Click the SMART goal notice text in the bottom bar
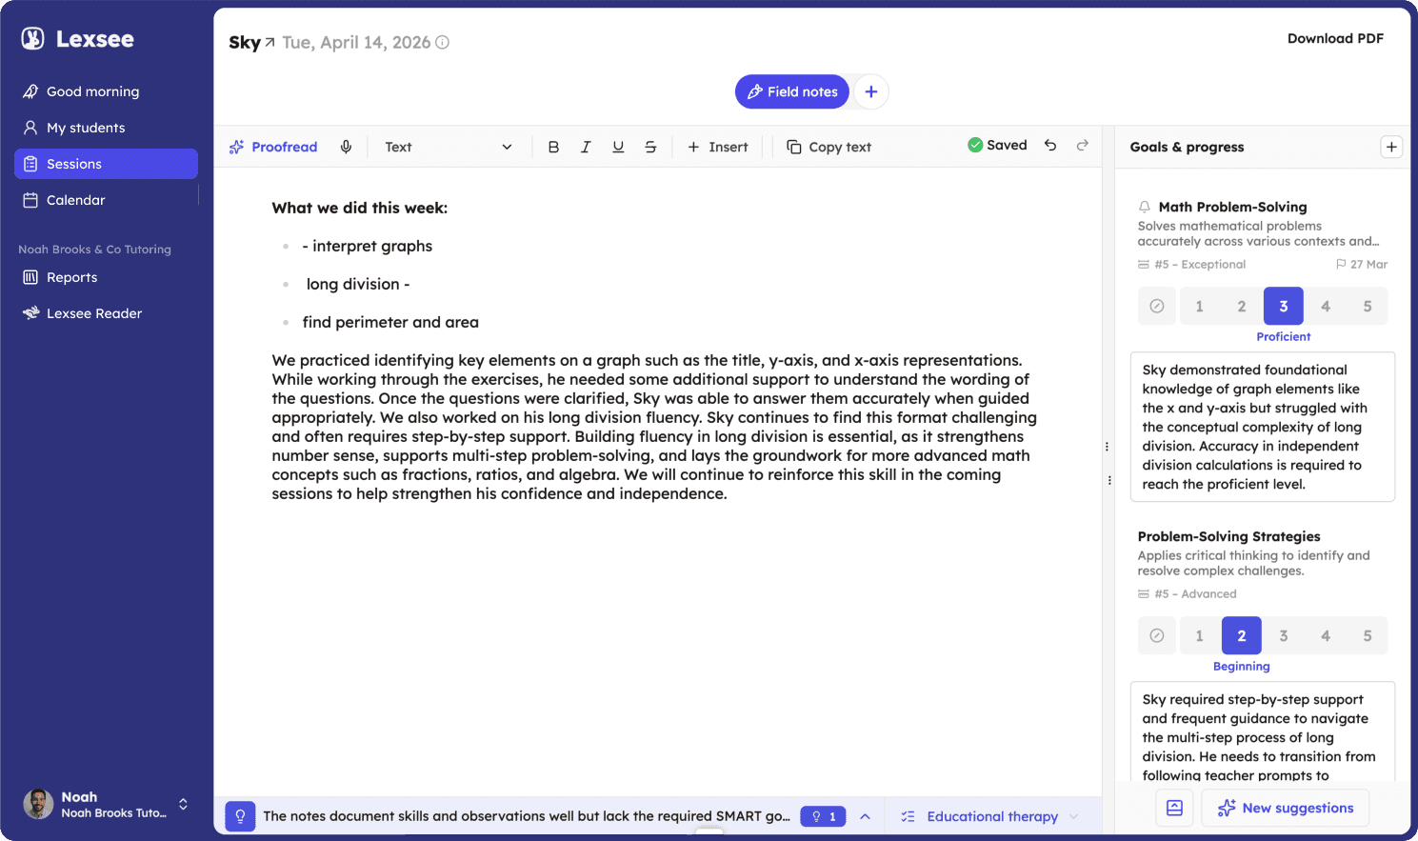Image resolution: width=1418 pixels, height=841 pixels. [x=527, y=816]
